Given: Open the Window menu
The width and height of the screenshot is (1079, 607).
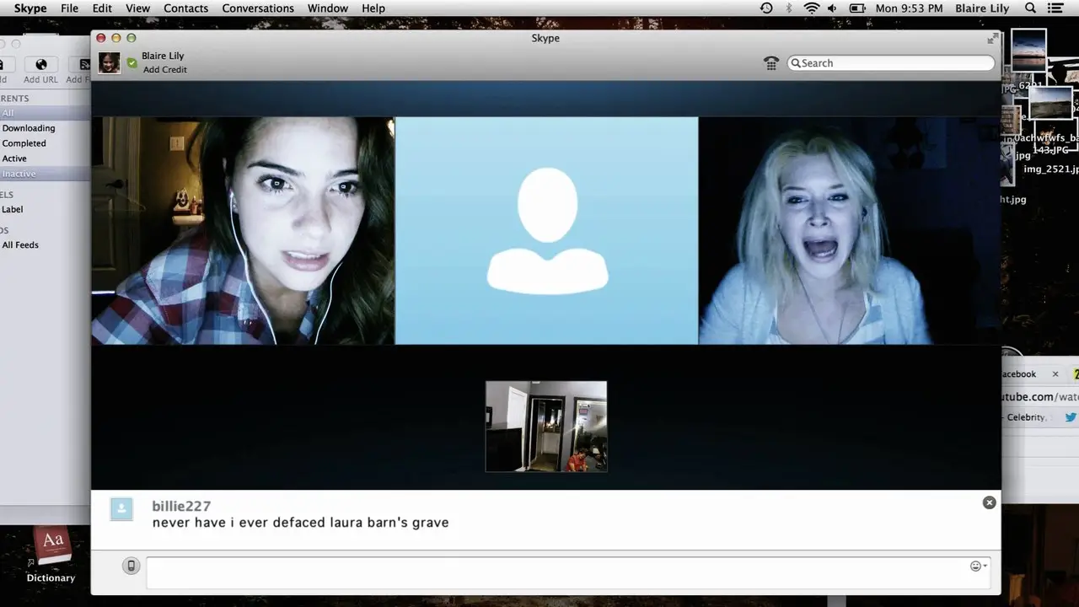Looking at the screenshot, I should tap(328, 8).
